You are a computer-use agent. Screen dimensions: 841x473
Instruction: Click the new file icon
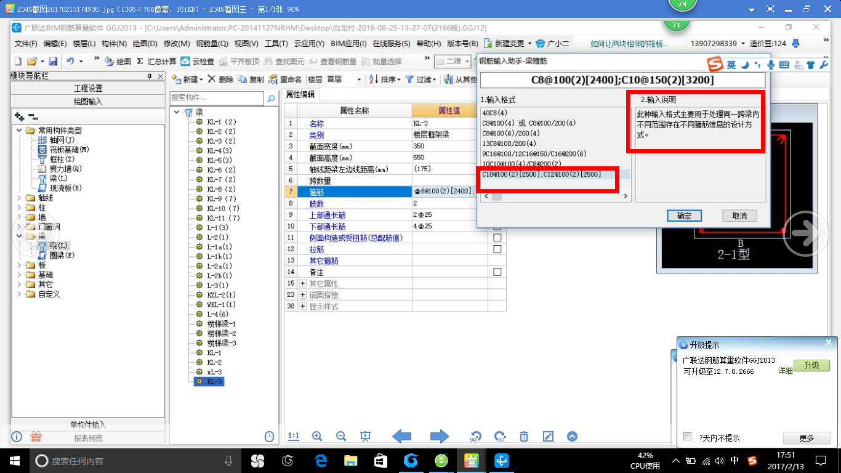coord(18,62)
